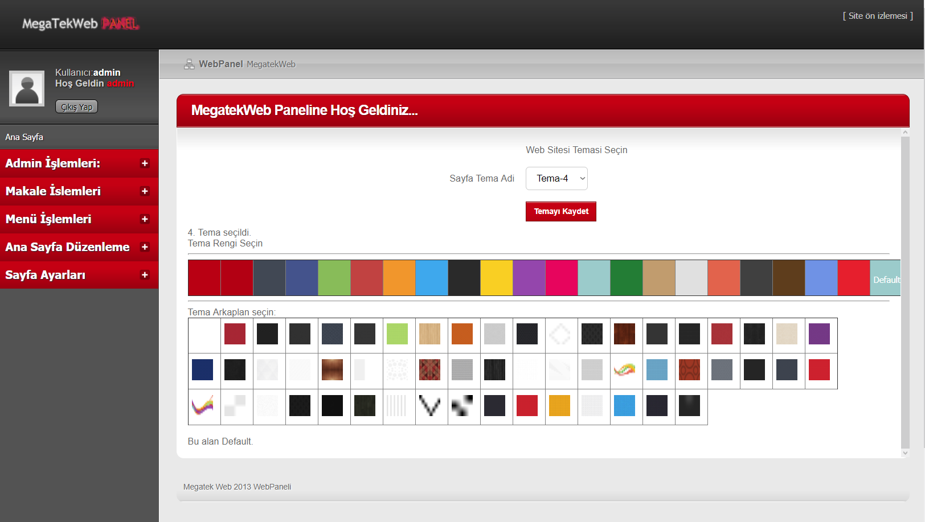Click the Çıkış Yap logout button

(76, 107)
